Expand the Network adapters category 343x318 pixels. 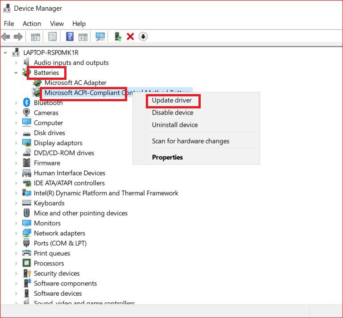[x=16, y=233]
